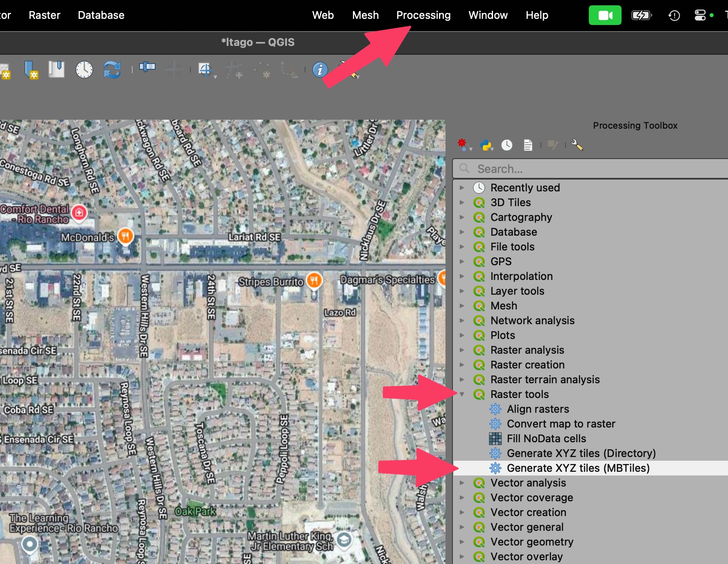Click the Fill NoData cells grid icon
The image size is (728, 564).
pos(495,439)
